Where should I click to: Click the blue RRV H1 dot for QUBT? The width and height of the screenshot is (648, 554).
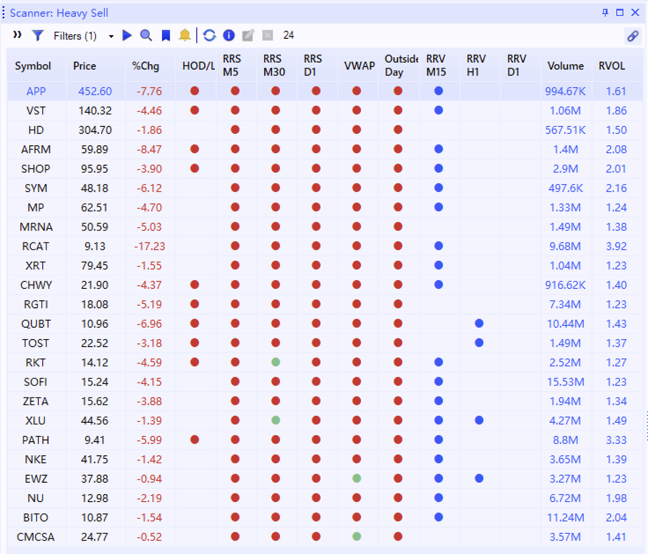479,323
